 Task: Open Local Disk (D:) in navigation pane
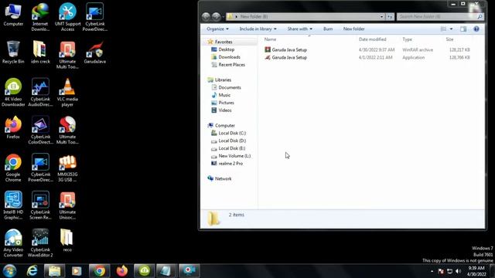coord(232,141)
